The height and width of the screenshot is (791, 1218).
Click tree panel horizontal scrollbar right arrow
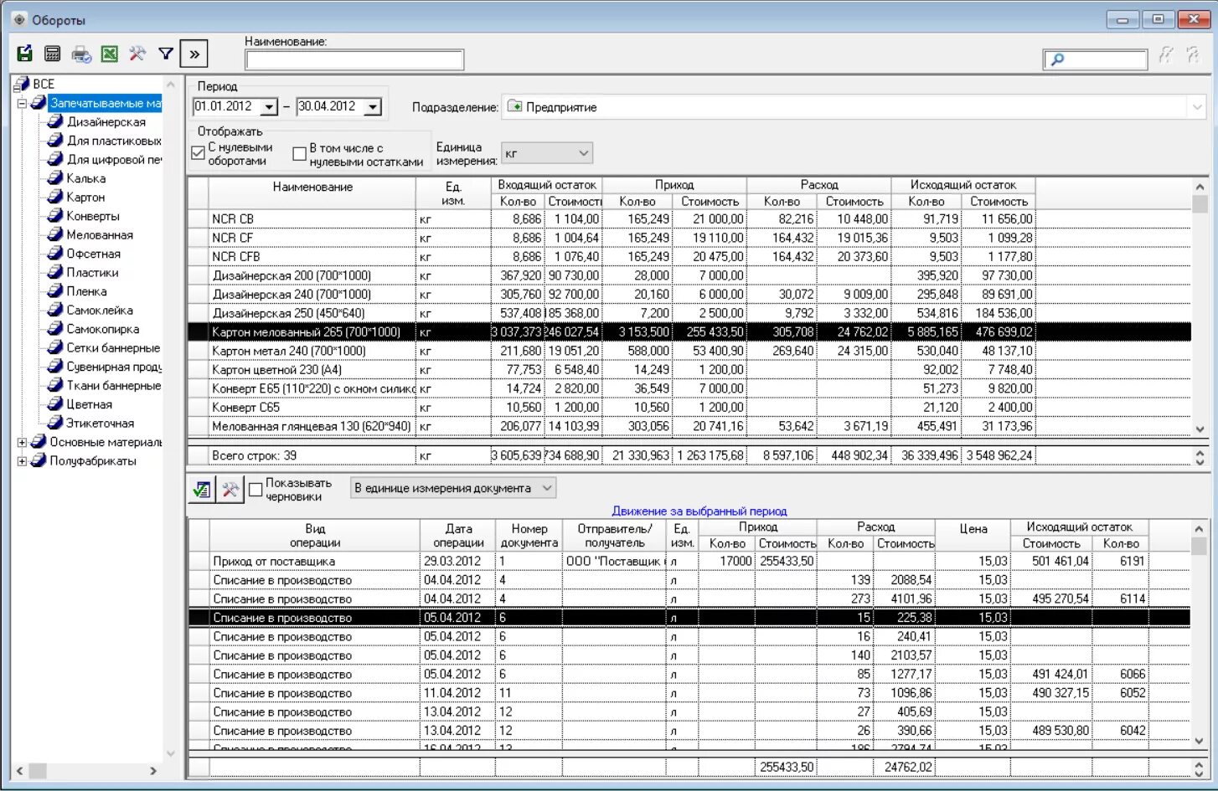point(153,771)
